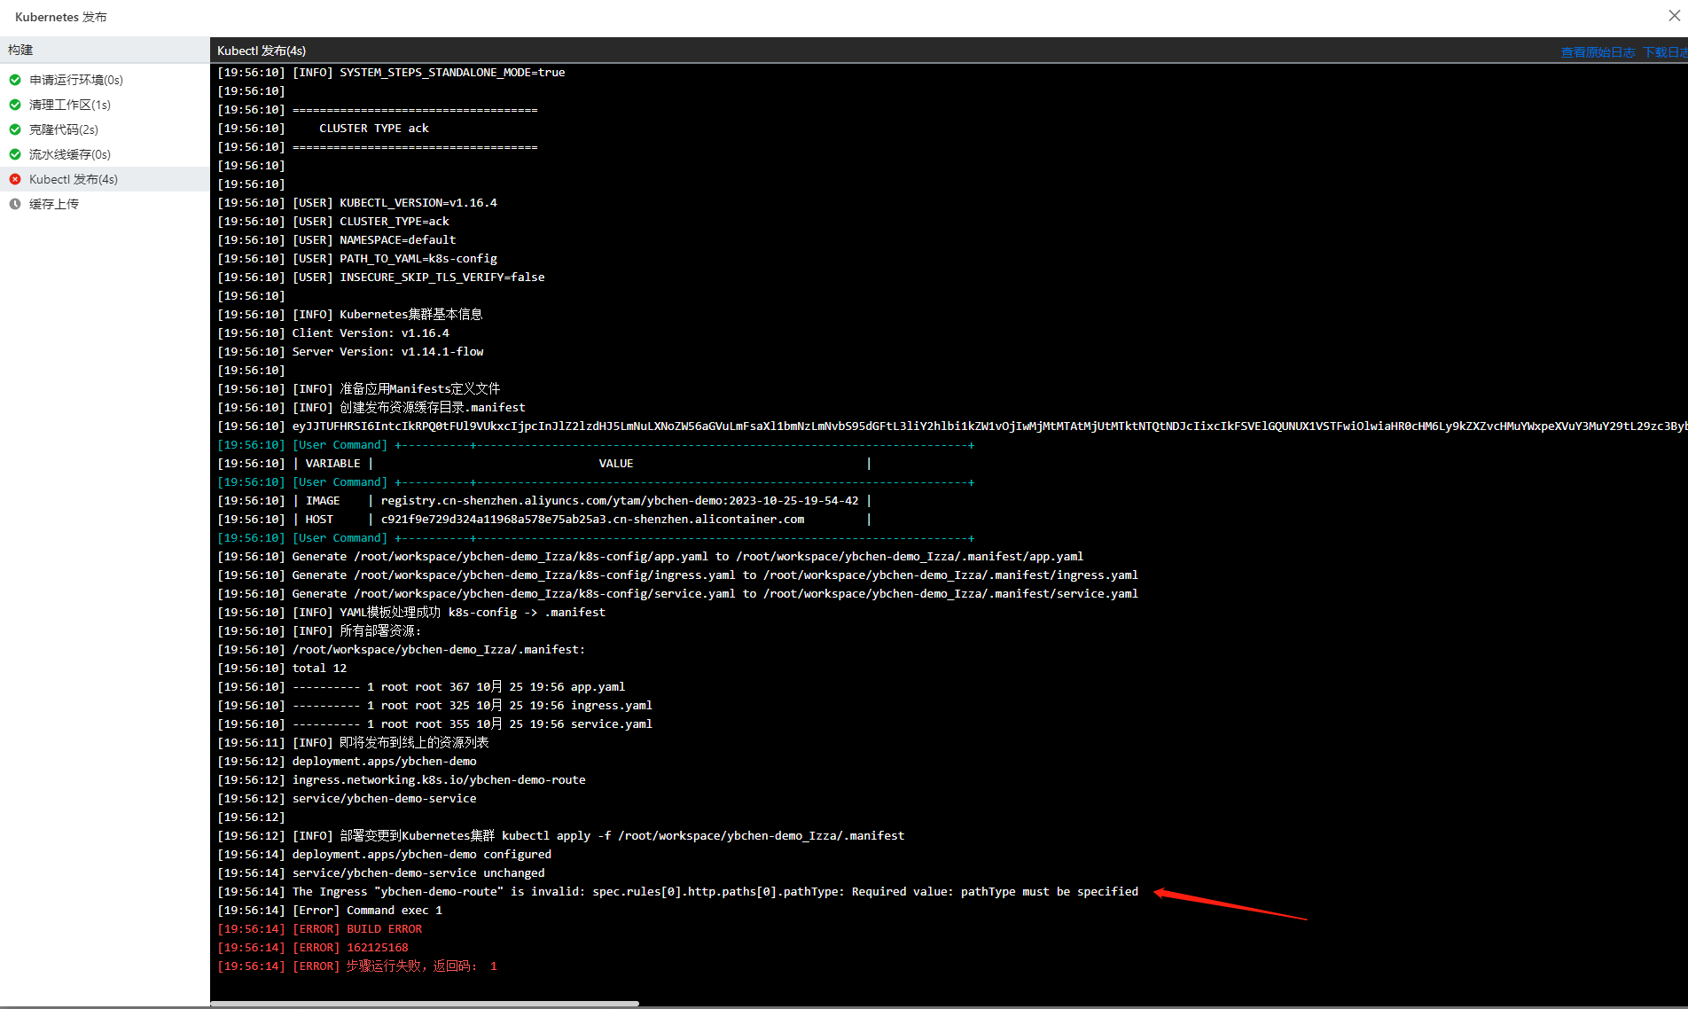Click the 准备应用Manifests定义文件 log line

pyautogui.click(x=359, y=389)
